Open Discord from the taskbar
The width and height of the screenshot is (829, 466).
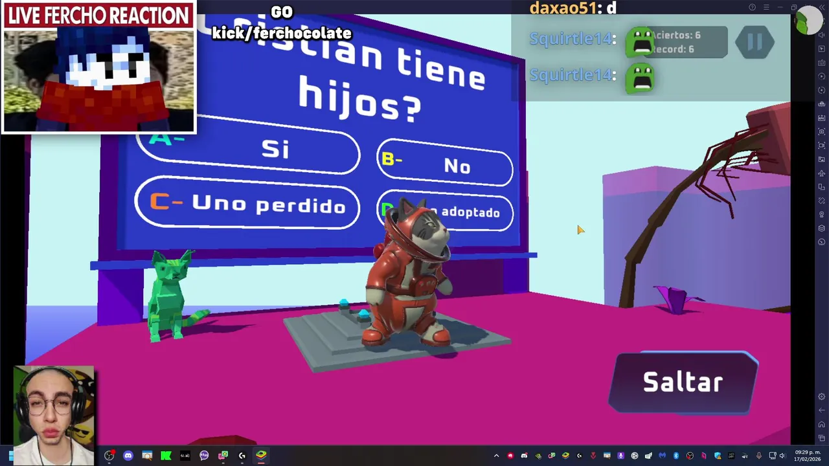coord(128,456)
